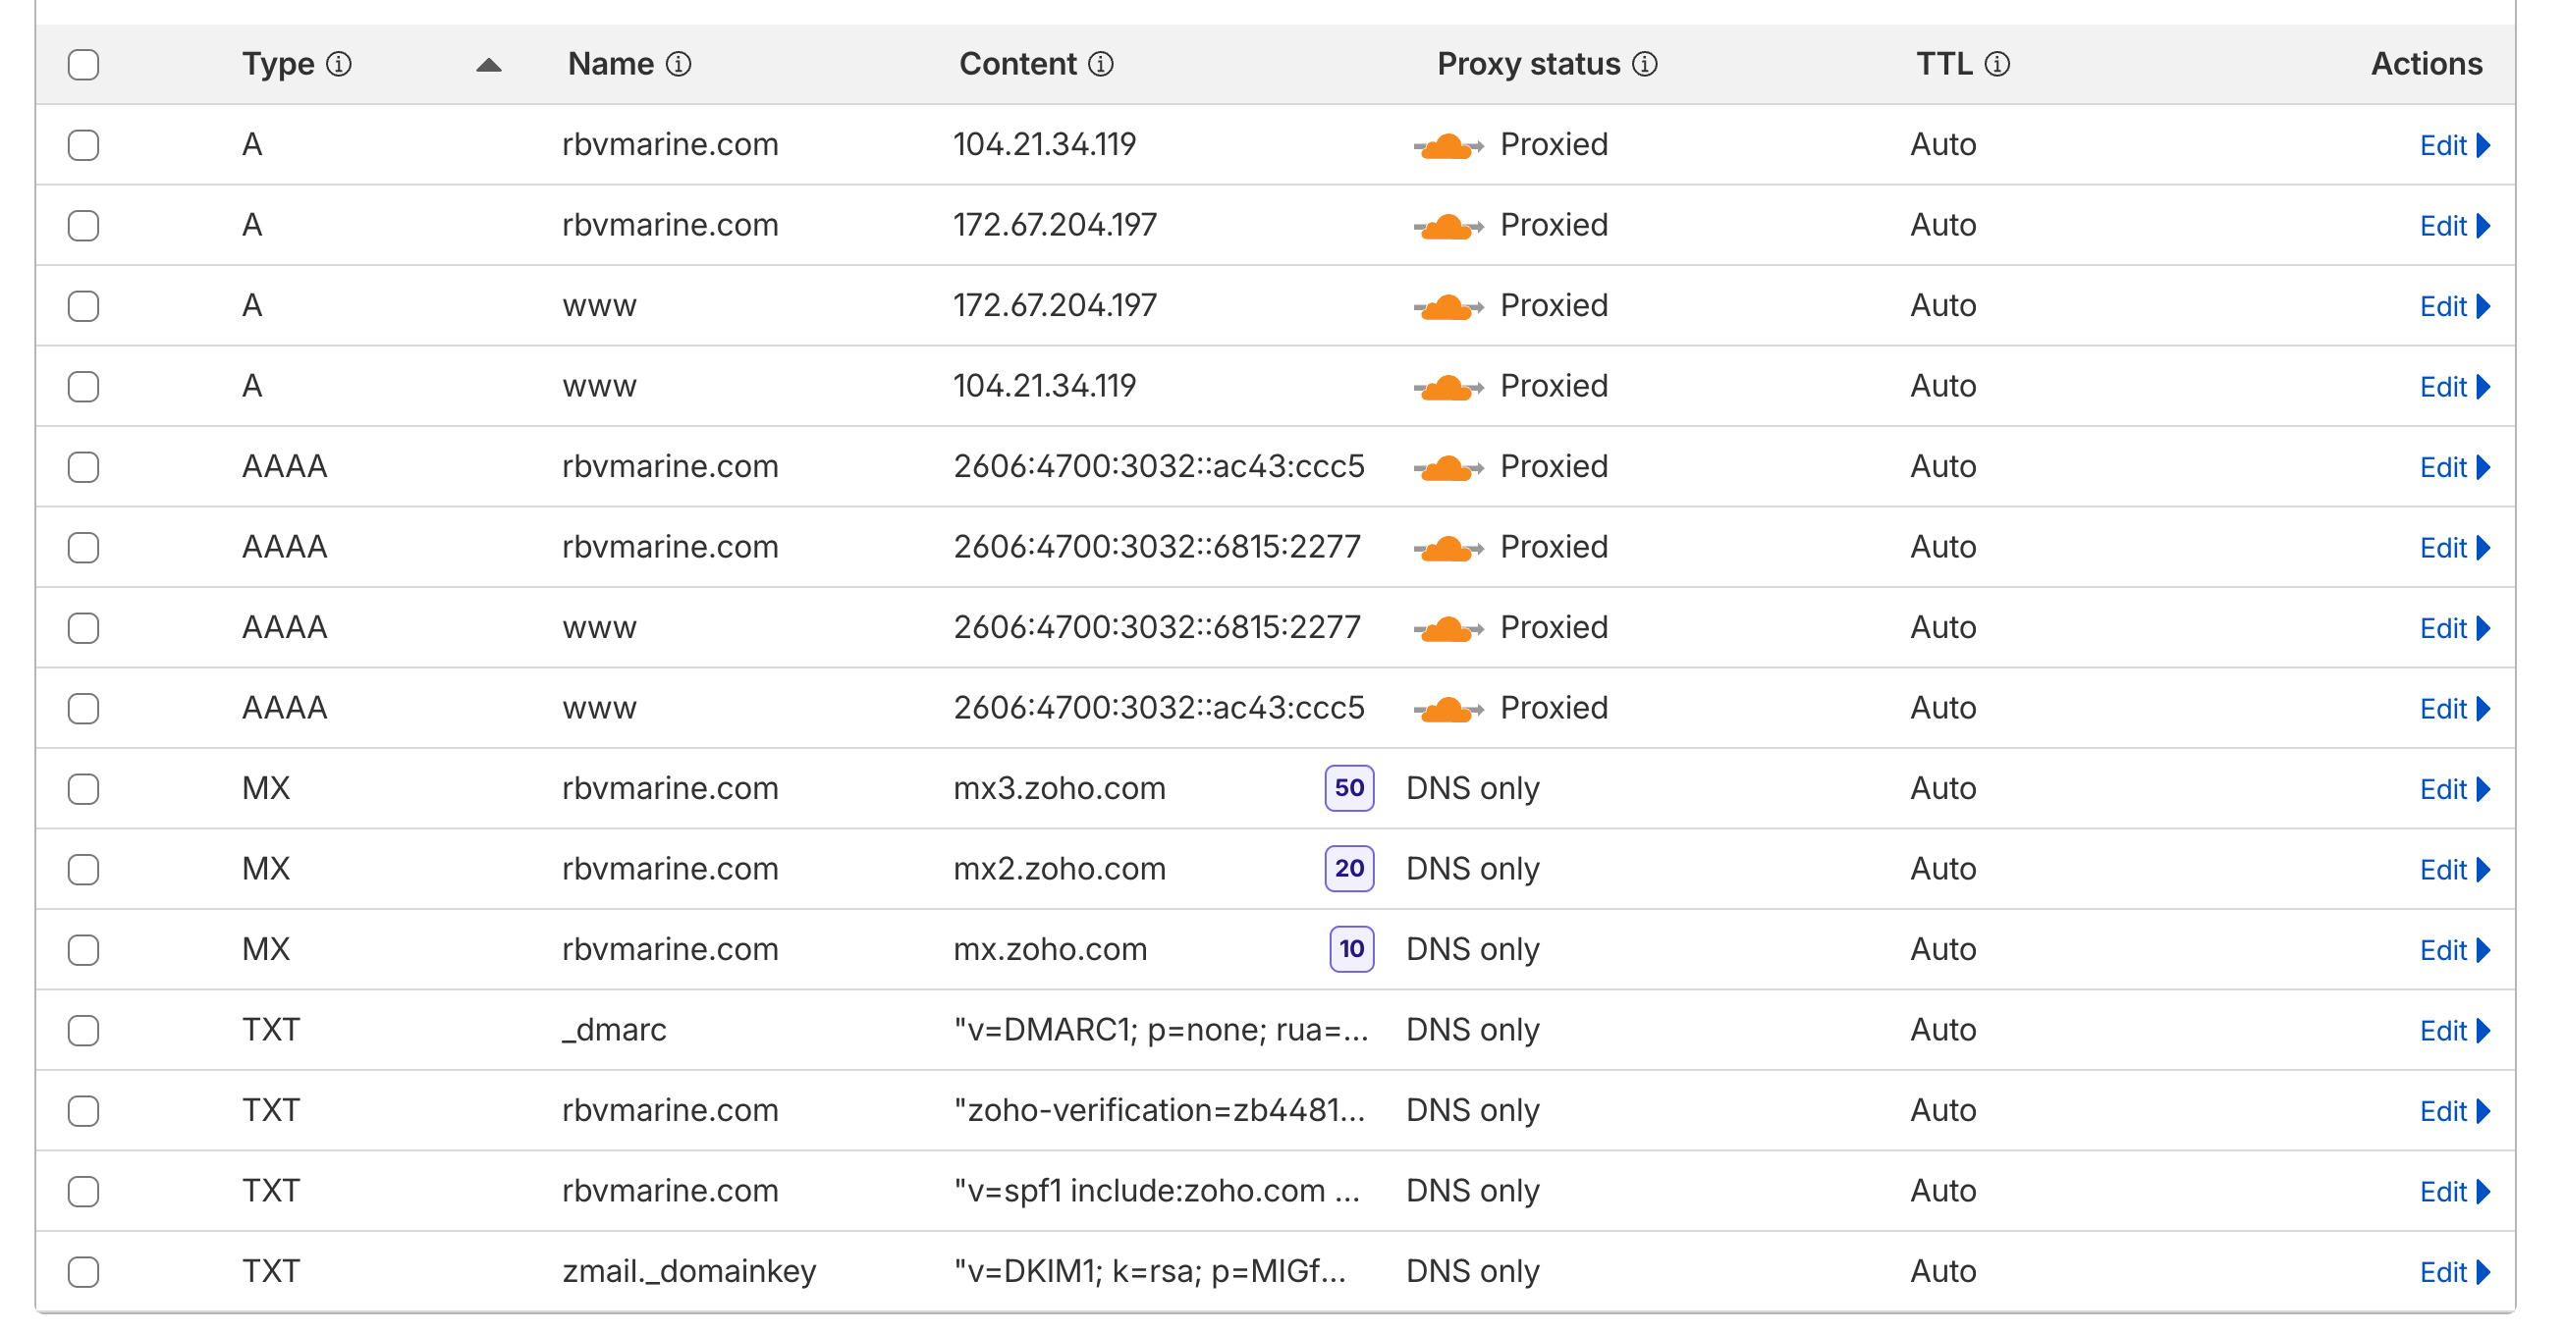The image size is (2565, 1333).
Task: Check the box for the _dmarc TXT record
Action: (83, 1031)
